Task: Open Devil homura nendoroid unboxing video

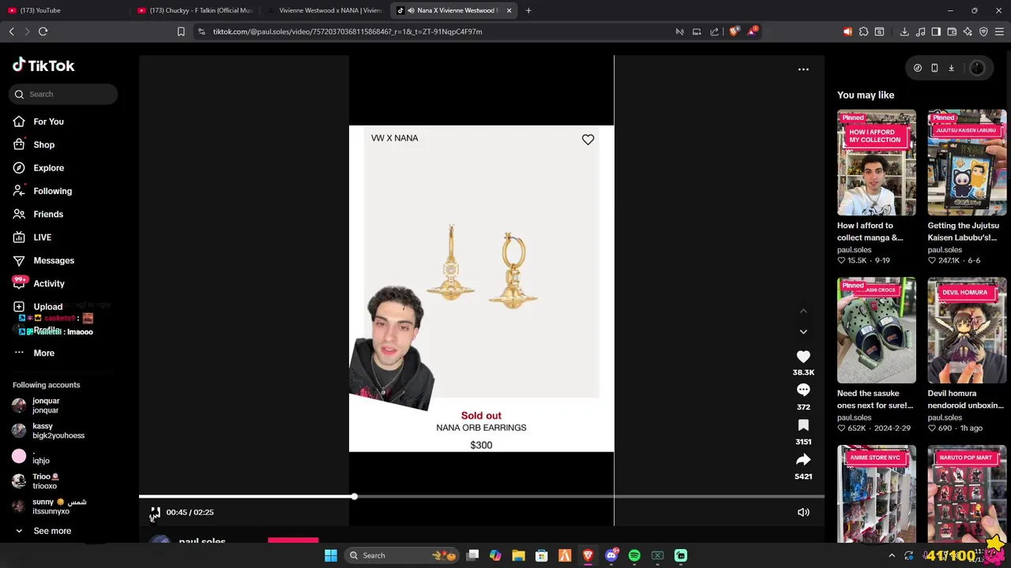Action: pyautogui.click(x=967, y=330)
